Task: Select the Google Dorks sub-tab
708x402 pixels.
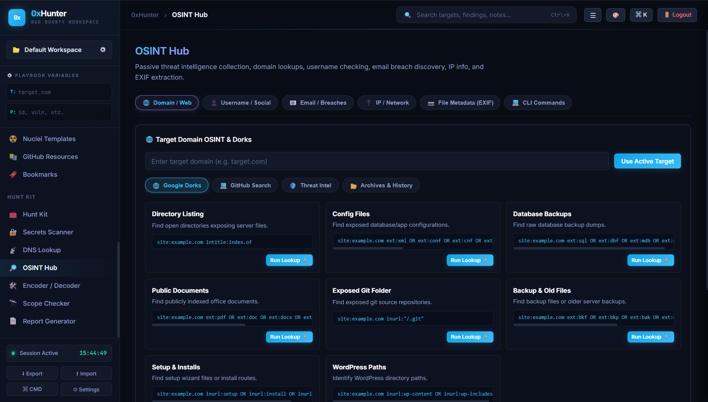Action: 177,185
